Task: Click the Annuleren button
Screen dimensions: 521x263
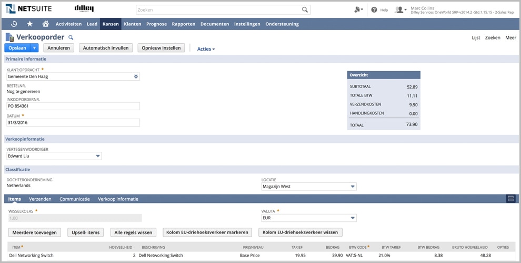Action: click(x=58, y=48)
